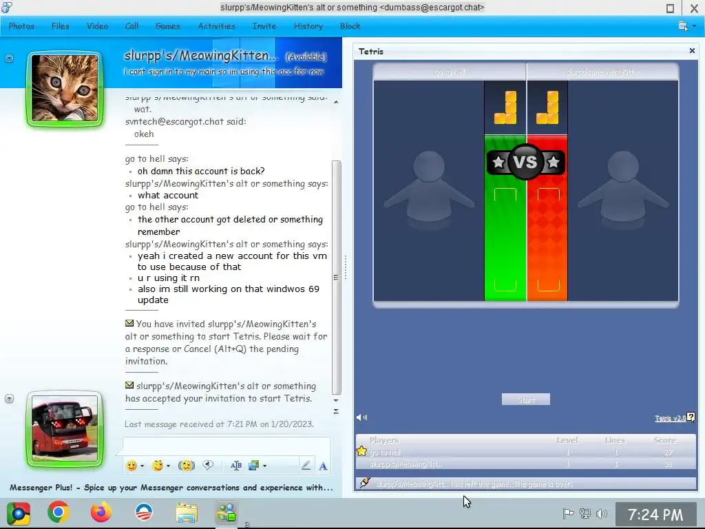Collapse the contact's display picture arrow
Screen dimensions: 705x529
coord(10,59)
